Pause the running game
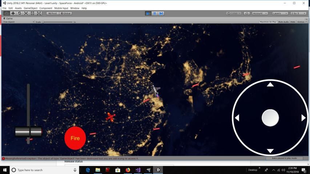This screenshot has width=310, height=174. (x=154, y=13)
